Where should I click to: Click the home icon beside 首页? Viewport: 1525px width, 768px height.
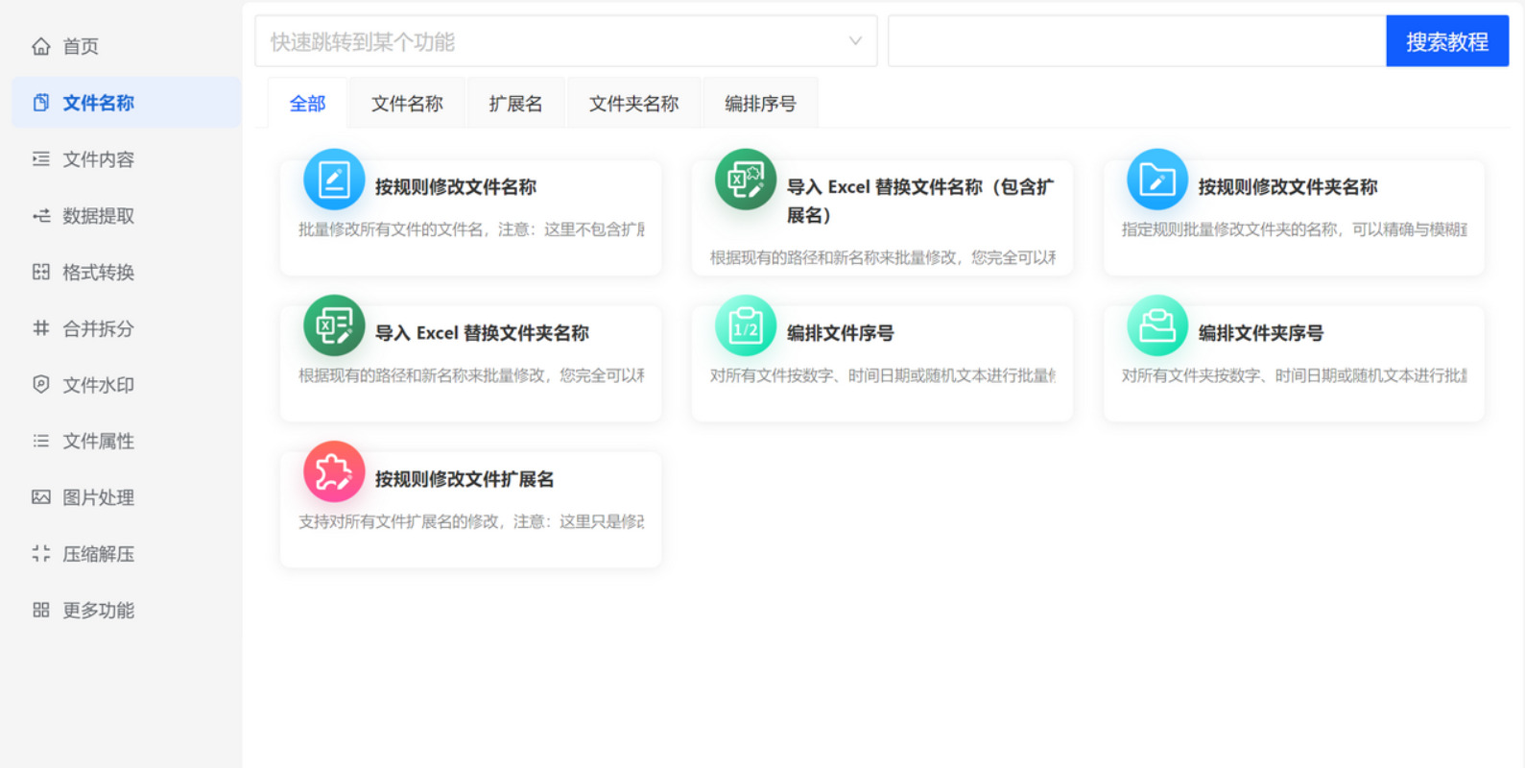click(40, 46)
